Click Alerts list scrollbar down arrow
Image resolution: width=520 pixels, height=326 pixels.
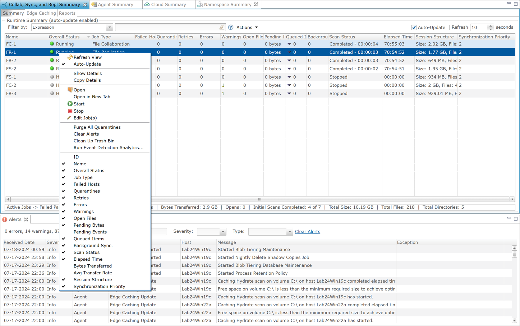click(514, 321)
